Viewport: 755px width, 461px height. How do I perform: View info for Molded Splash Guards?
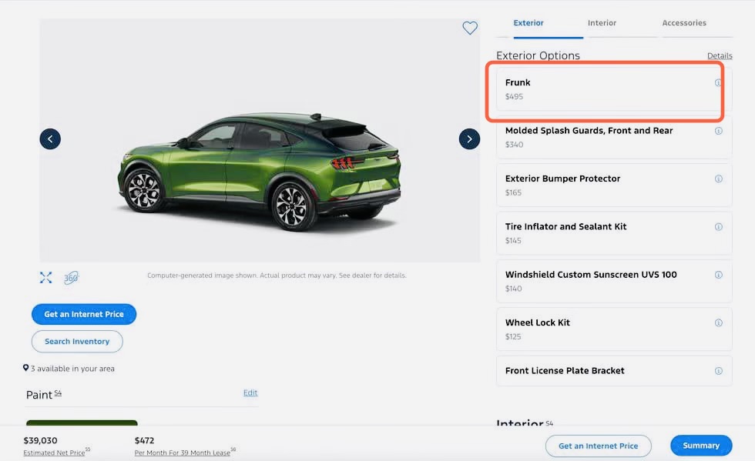click(x=718, y=131)
